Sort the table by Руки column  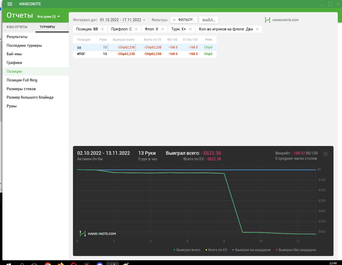(x=103, y=40)
